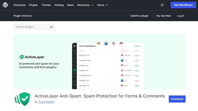The height and width of the screenshot is (111, 198).
Task: Click the WordPress logo icon
Action: click(5, 5)
